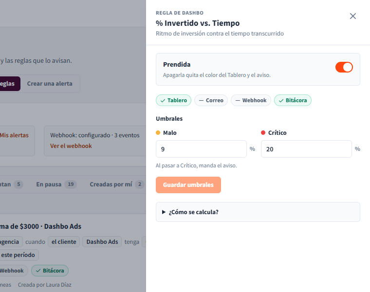The height and width of the screenshot is (292, 370).
Task: Click Guardar umbrales button
Action: (x=188, y=185)
